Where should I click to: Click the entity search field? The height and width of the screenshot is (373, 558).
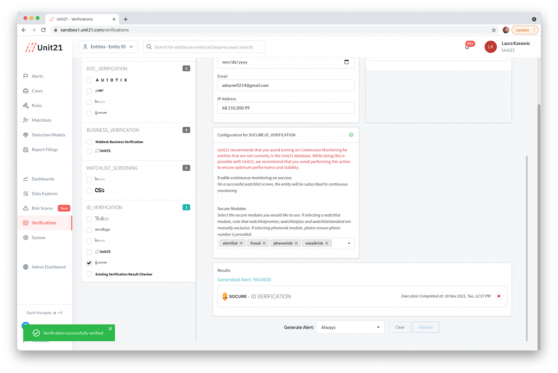[x=204, y=47]
